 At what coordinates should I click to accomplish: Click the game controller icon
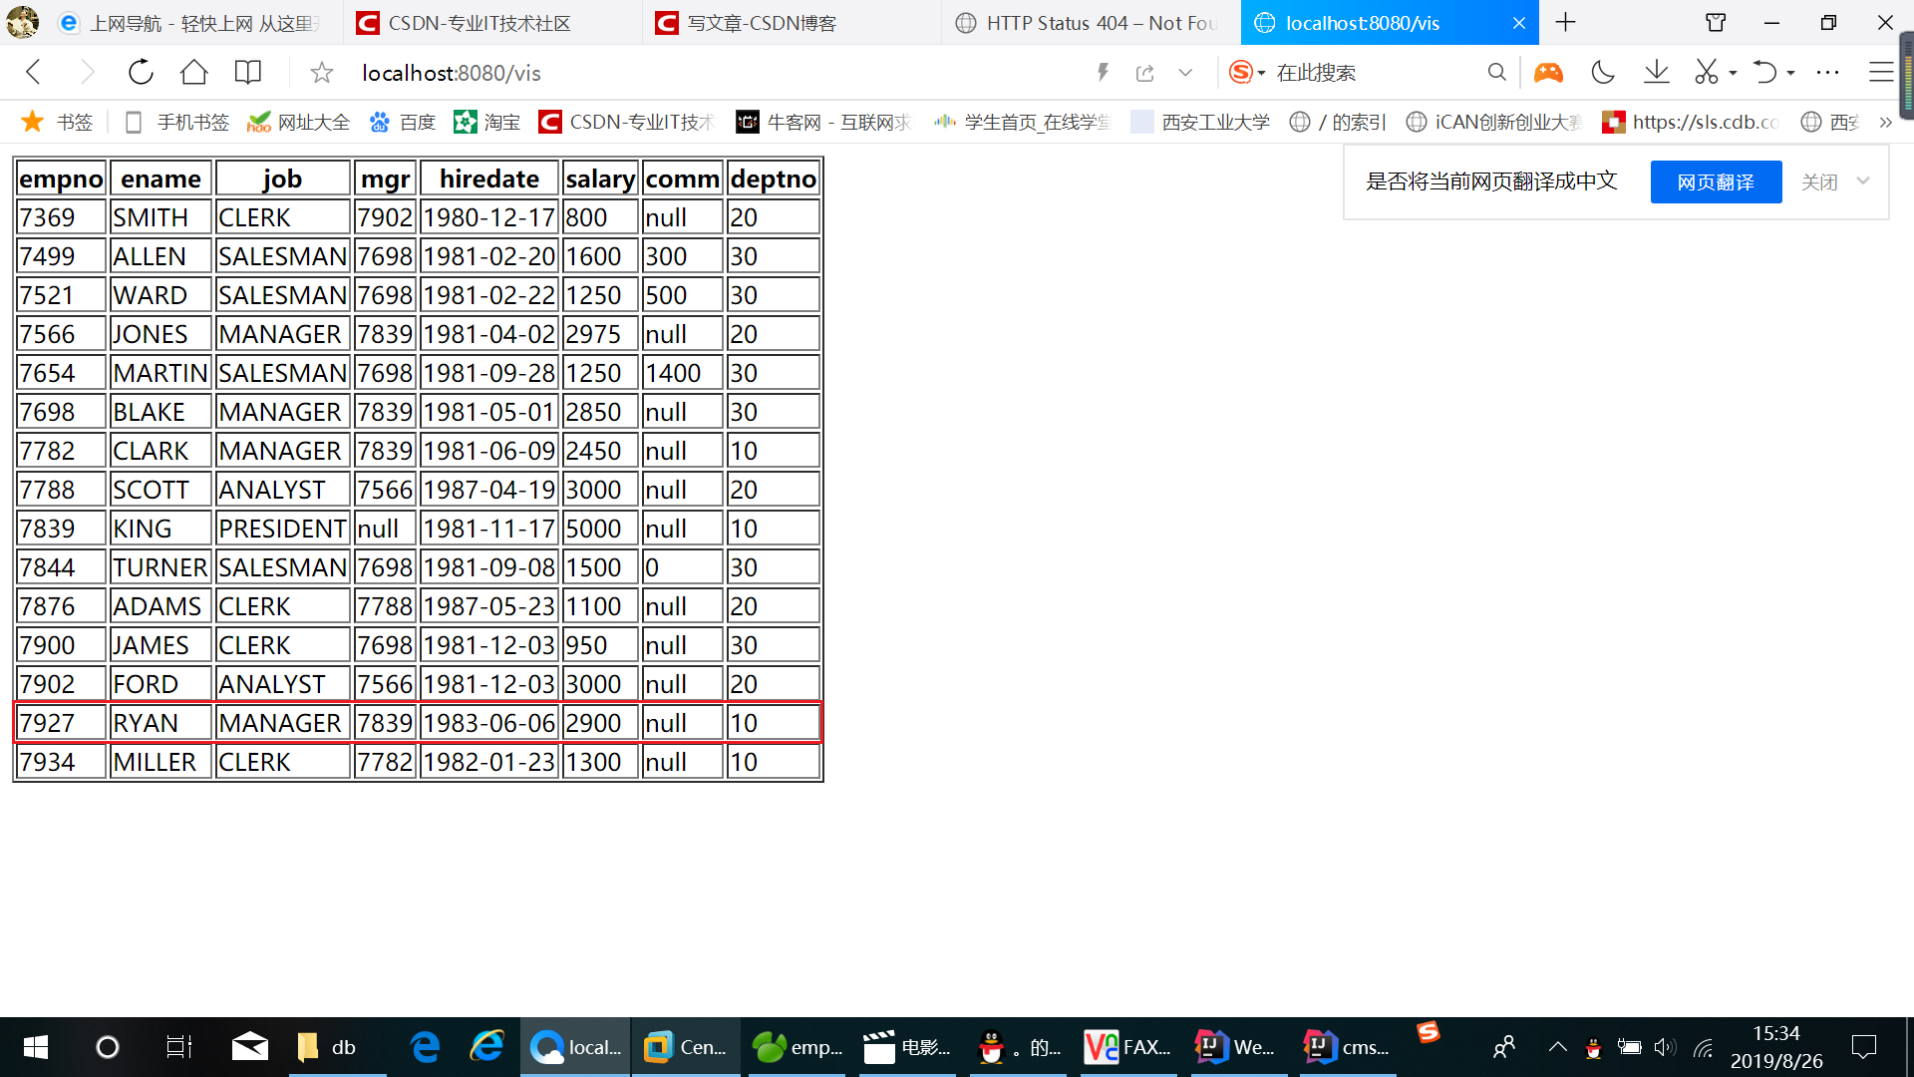[x=1548, y=72]
